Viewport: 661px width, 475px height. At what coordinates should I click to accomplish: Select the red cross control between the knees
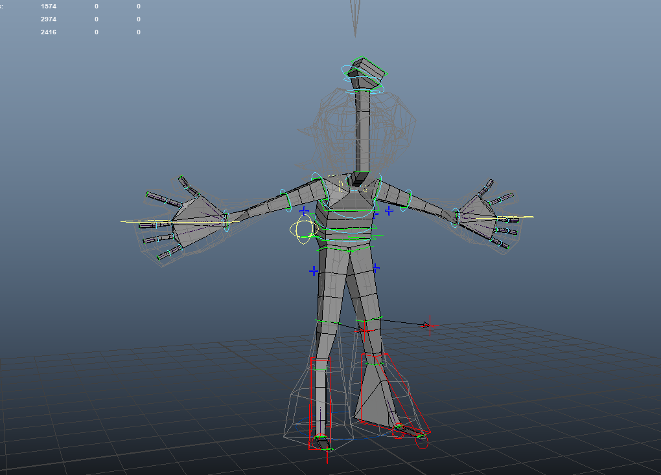(x=364, y=331)
